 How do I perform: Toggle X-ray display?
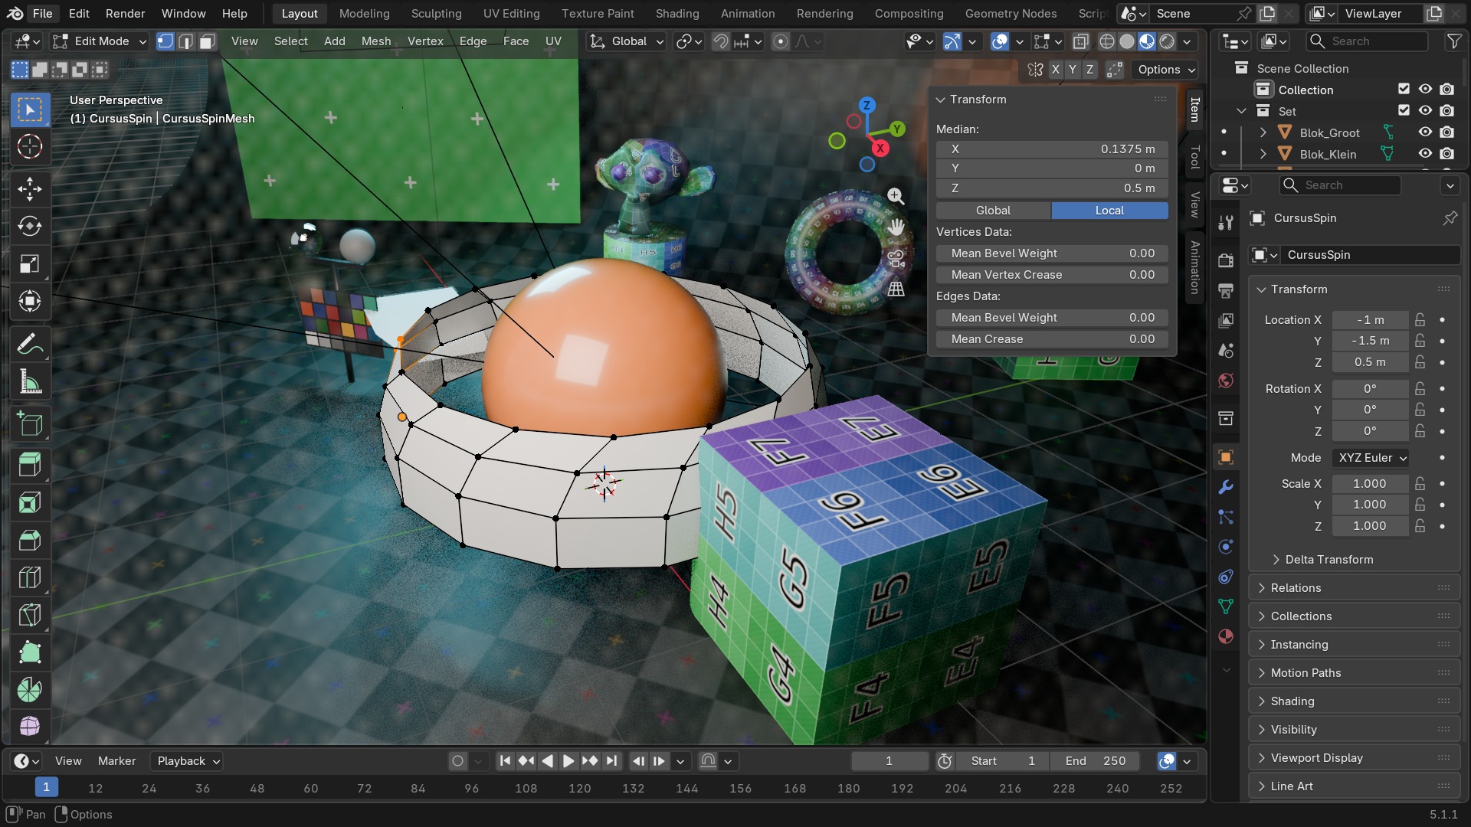pos(1081,41)
